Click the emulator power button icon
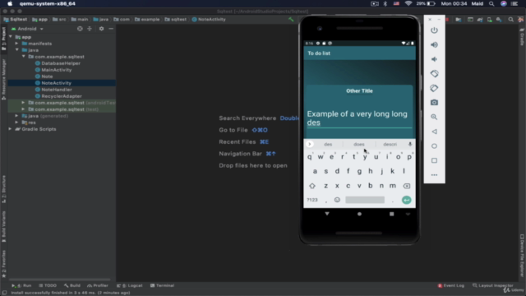526x296 pixels. [x=434, y=30]
